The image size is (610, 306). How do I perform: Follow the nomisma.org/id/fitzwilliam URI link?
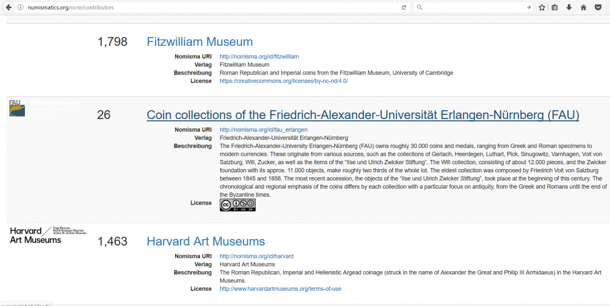click(259, 56)
